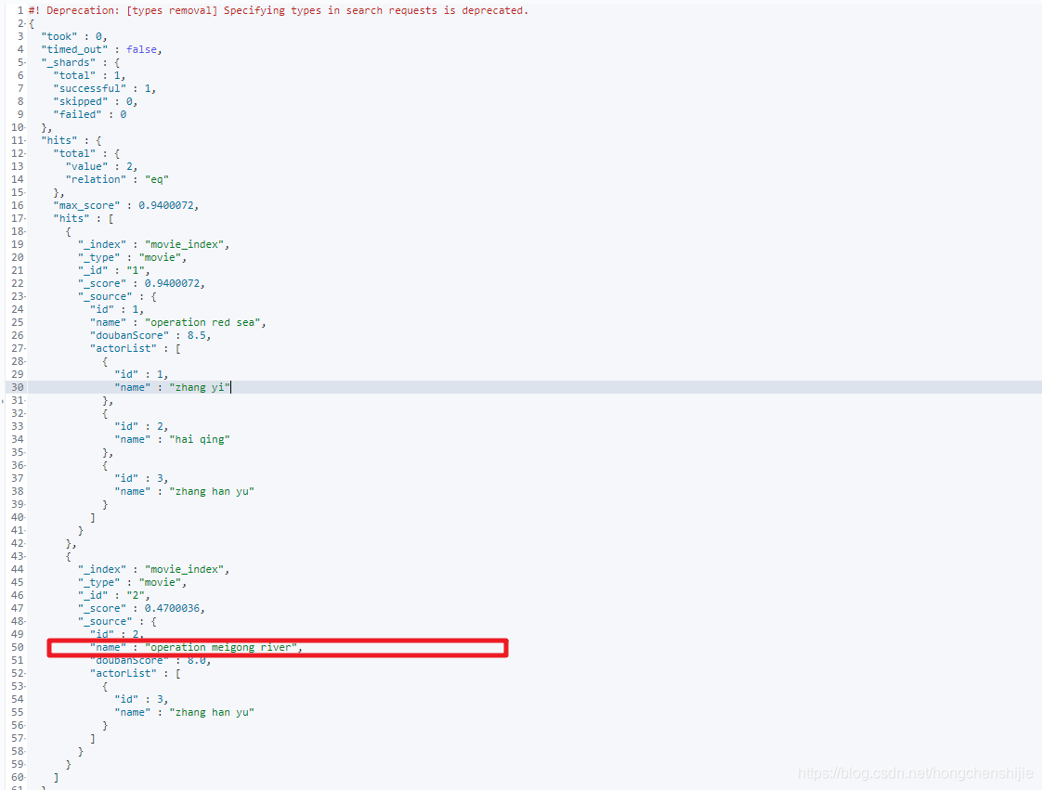
Task: Click the "id" : 2 line at 33
Action: pos(141,426)
